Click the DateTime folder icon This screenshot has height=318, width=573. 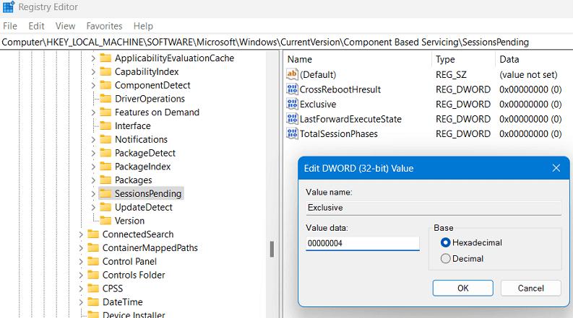93,301
